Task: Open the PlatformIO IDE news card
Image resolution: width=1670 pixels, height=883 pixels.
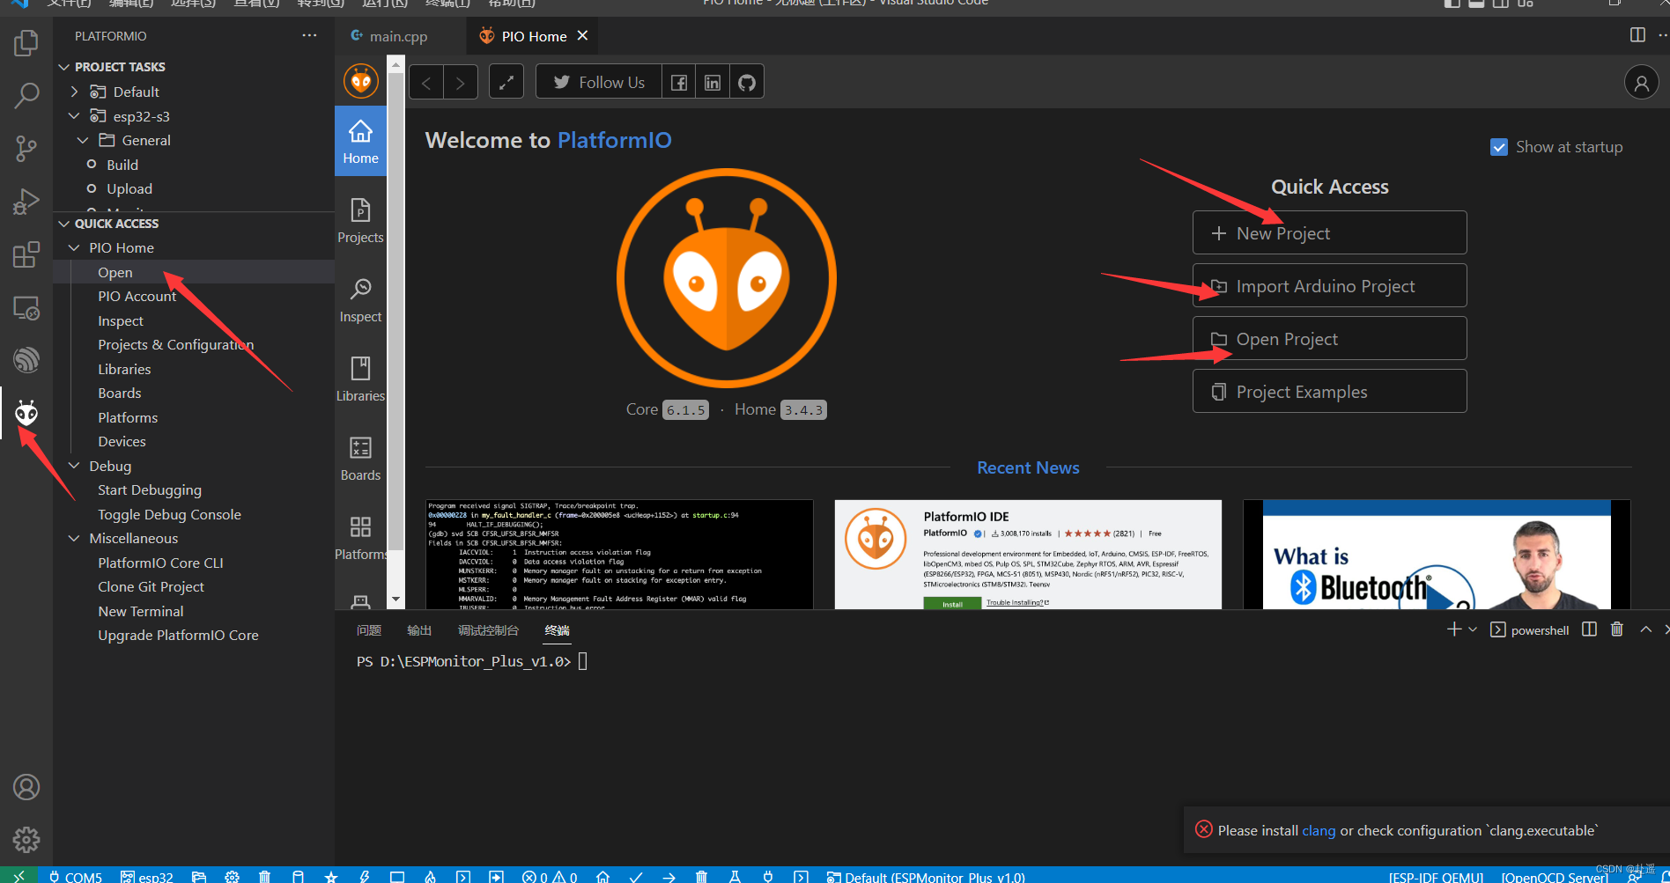Action: 1028,555
